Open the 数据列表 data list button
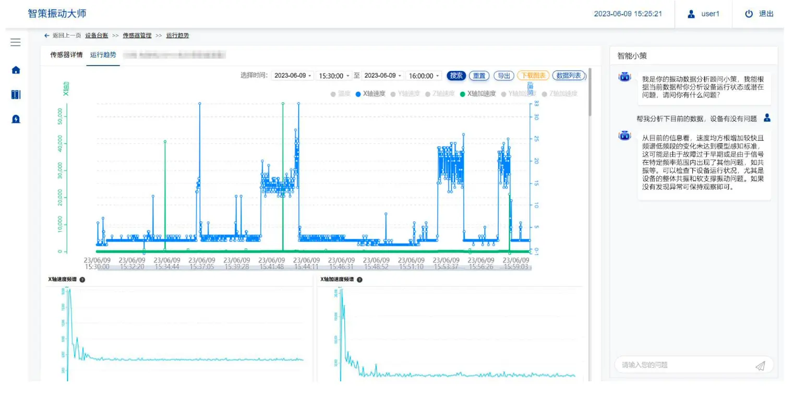The image size is (793, 398). pos(569,76)
